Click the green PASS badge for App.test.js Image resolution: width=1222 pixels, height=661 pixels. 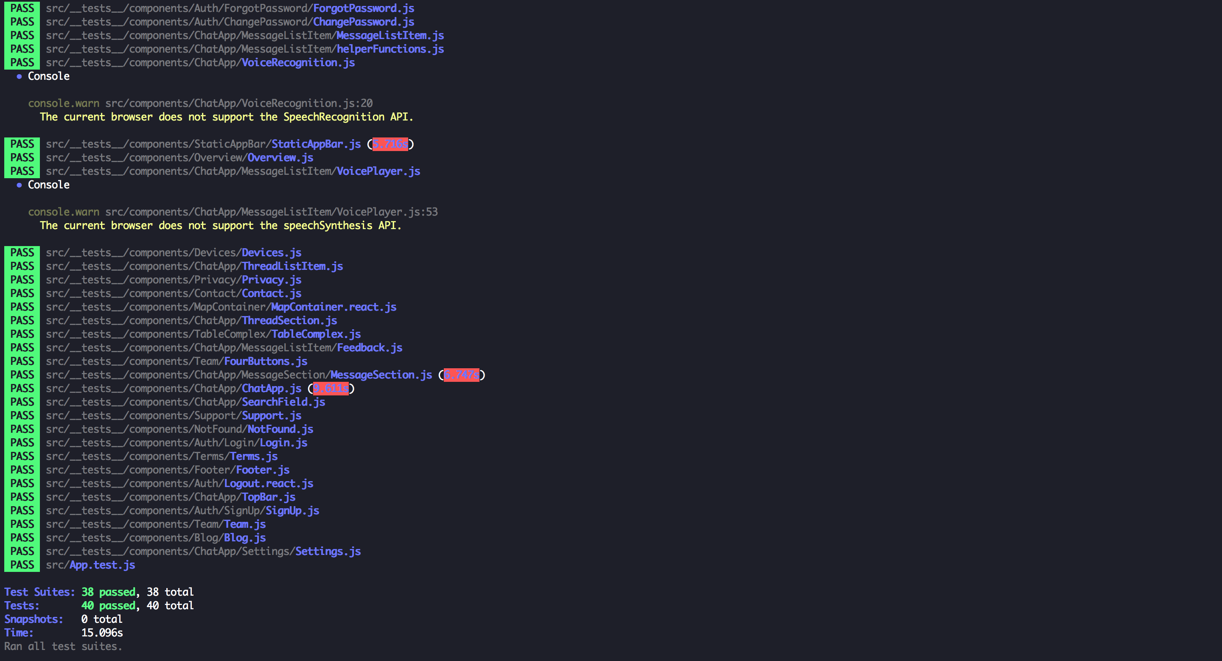point(22,565)
